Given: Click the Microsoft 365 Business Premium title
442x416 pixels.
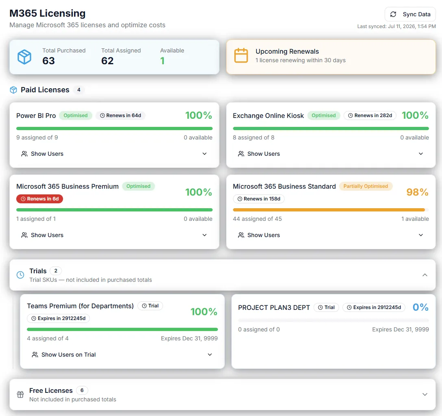Looking at the screenshot, I should coord(67,187).
